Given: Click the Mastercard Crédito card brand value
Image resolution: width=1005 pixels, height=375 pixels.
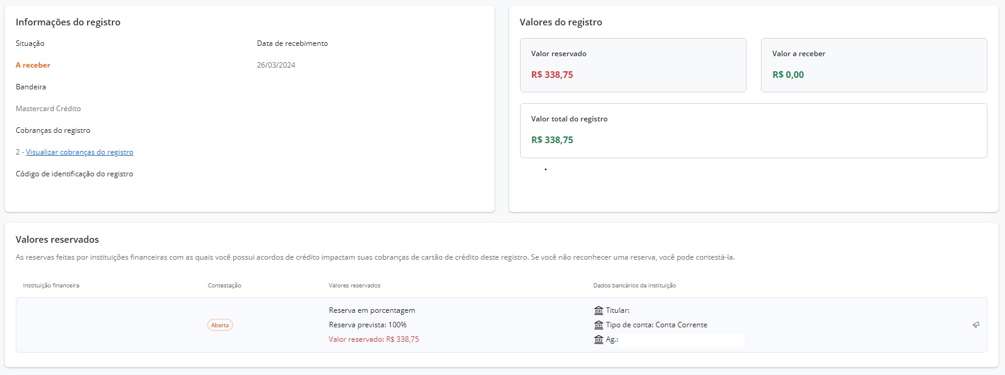Looking at the screenshot, I should 48,109.
